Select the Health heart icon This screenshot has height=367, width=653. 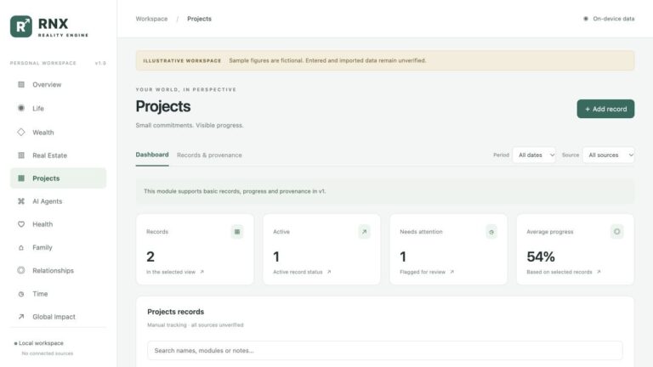(x=21, y=224)
